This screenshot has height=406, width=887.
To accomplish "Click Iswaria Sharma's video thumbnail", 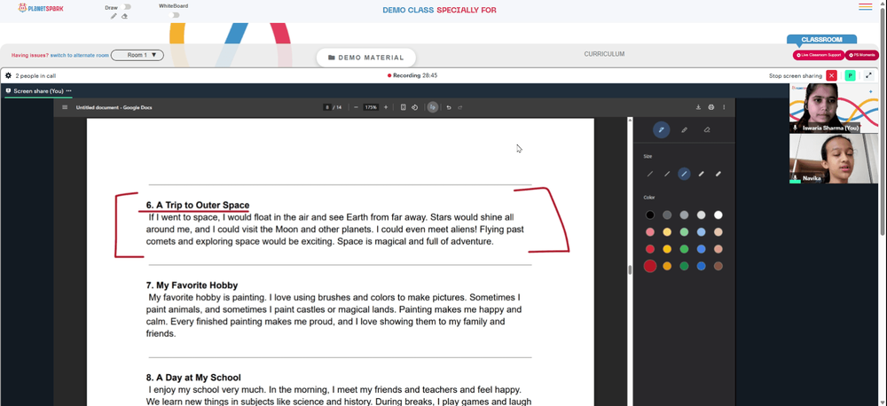I will [833, 108].
